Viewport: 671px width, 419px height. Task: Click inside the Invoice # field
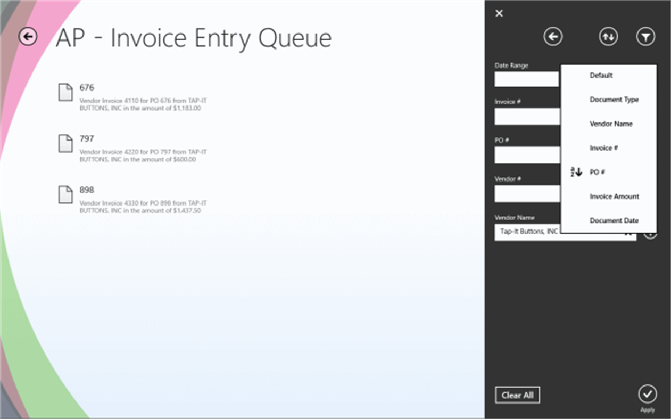tap(526, 116)
